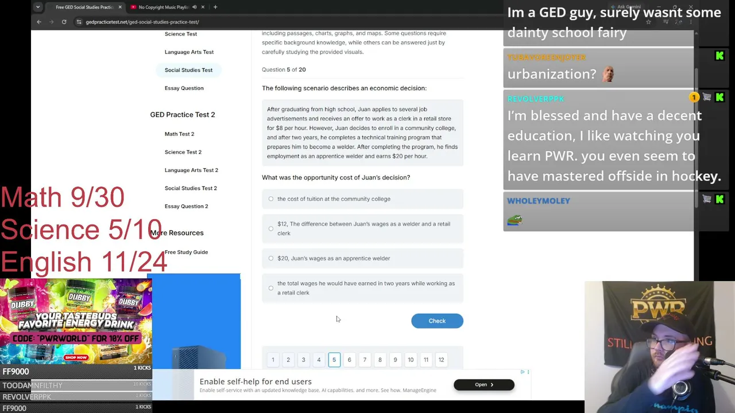Open the Science Test sidebar link
The height and width of the screenshot is (413, 735).
click(181, 34)
